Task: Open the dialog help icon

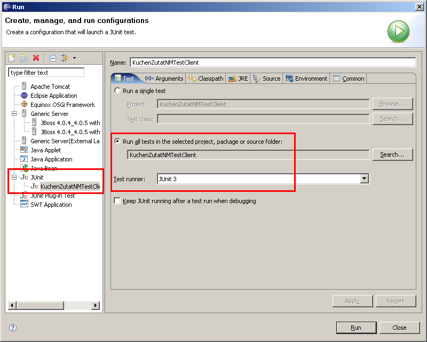Action: coord(13,328)
